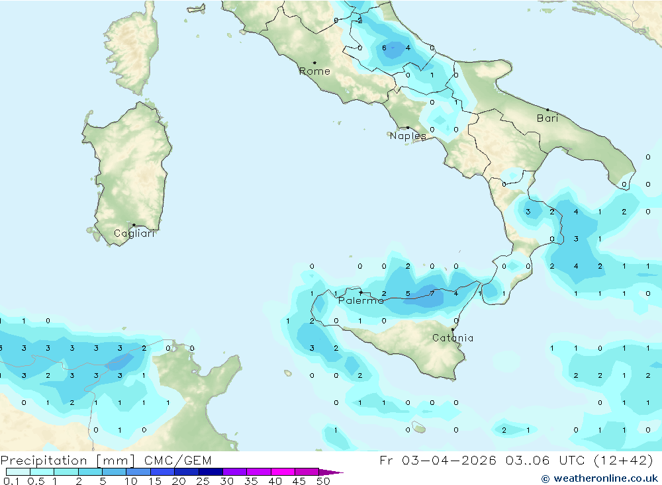Click the black dot marking Cagliari
The width and height of the screenshot is (662, 485).
pos(134,225)
